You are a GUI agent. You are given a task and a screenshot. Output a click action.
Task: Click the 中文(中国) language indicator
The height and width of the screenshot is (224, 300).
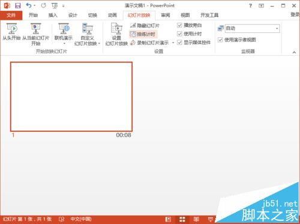tap(81, 219)
